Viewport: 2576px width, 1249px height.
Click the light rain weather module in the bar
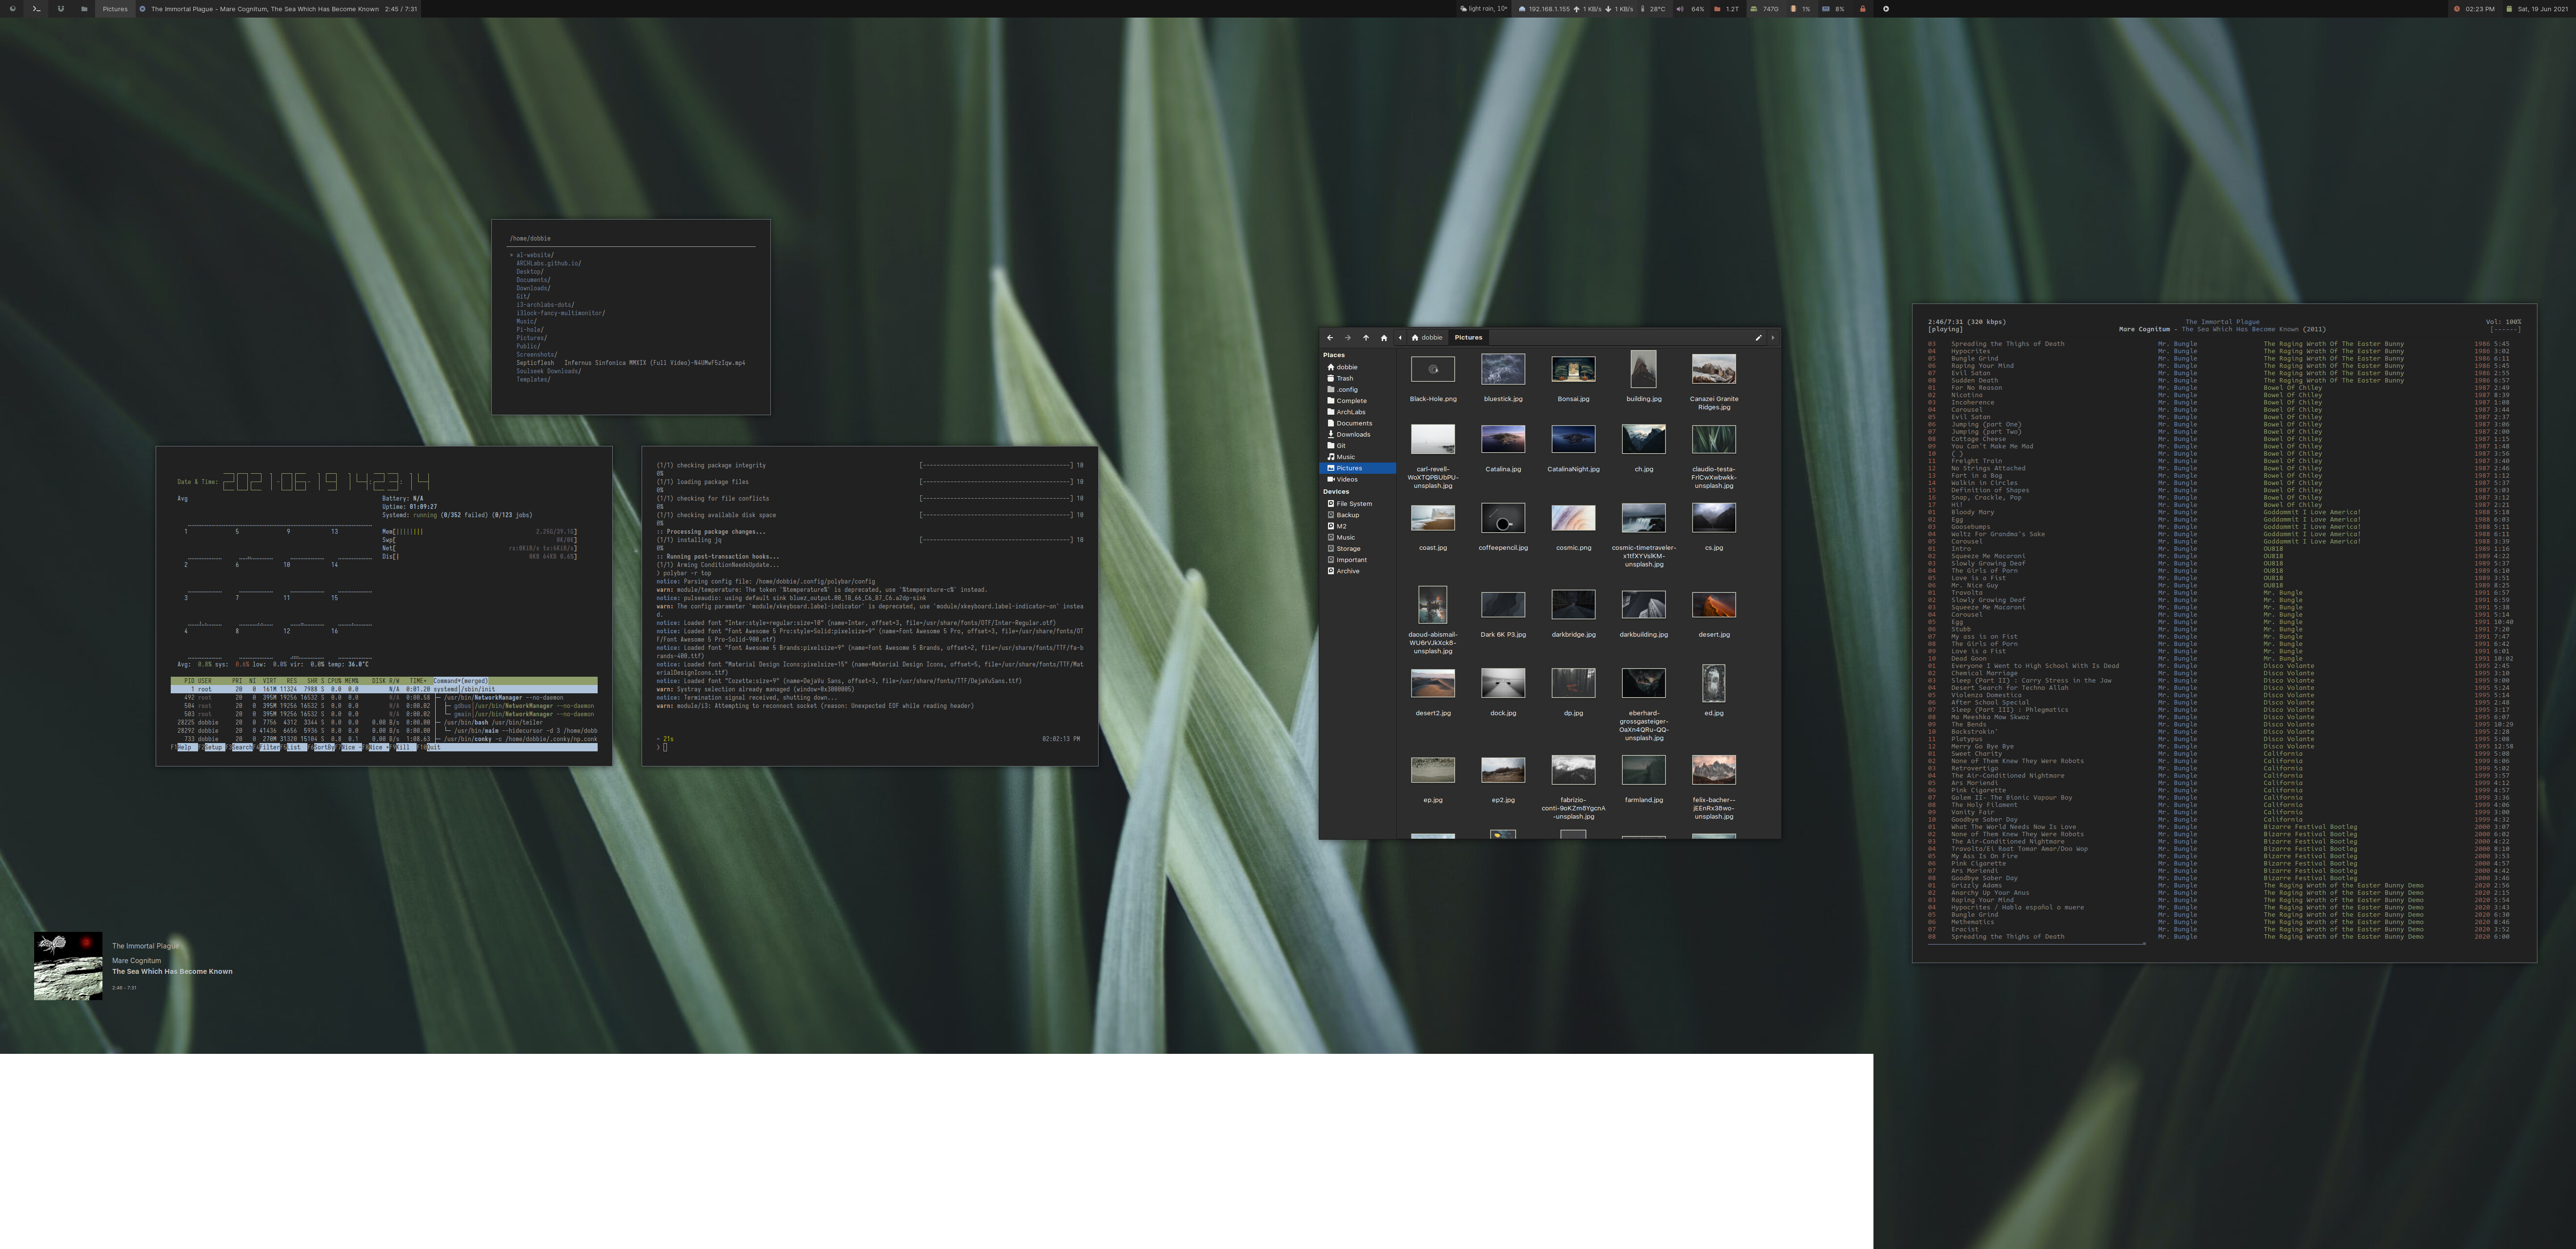click(x=1483, y=9)
